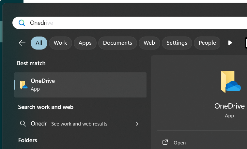
Task: Select the All filter tab
Action: pos(39,43)
